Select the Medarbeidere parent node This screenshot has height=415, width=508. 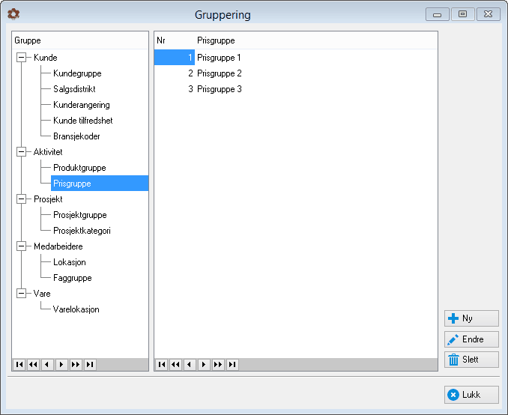(58, 246)
